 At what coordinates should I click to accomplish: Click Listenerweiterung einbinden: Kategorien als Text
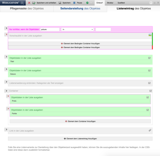tap(36, 83)
